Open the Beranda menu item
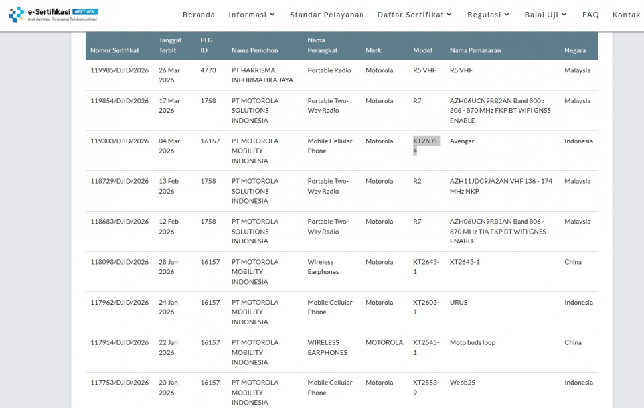Image resolution: width=644 pixels, height=408 pixels. [x=199, y=15]
